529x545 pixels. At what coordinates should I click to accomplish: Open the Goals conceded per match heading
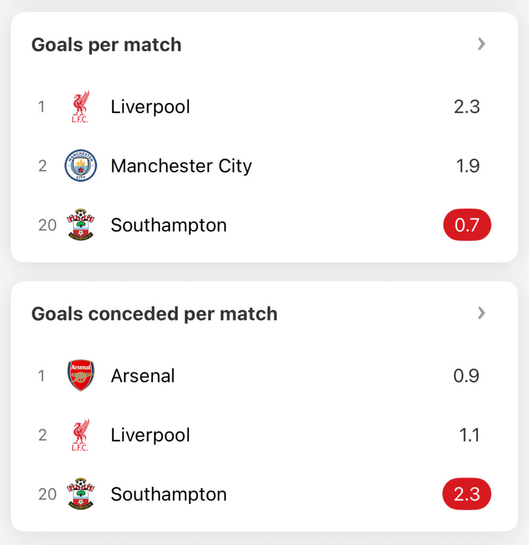point(154,314)
